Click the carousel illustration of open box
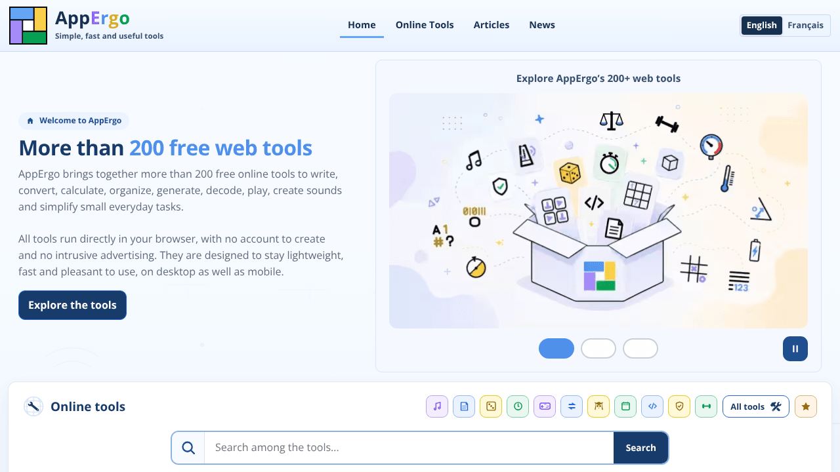The height and width of the screenshot is (472, 840). 598,210
